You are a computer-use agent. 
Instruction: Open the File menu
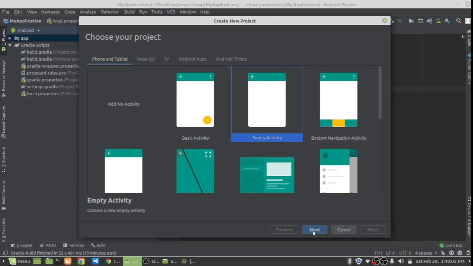(6, 12)
